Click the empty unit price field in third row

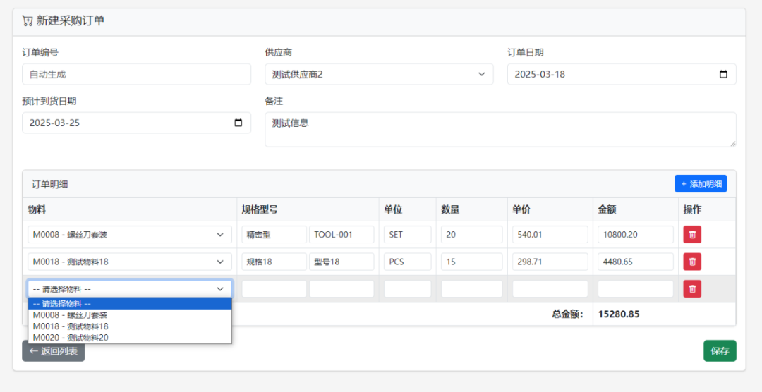550,289
